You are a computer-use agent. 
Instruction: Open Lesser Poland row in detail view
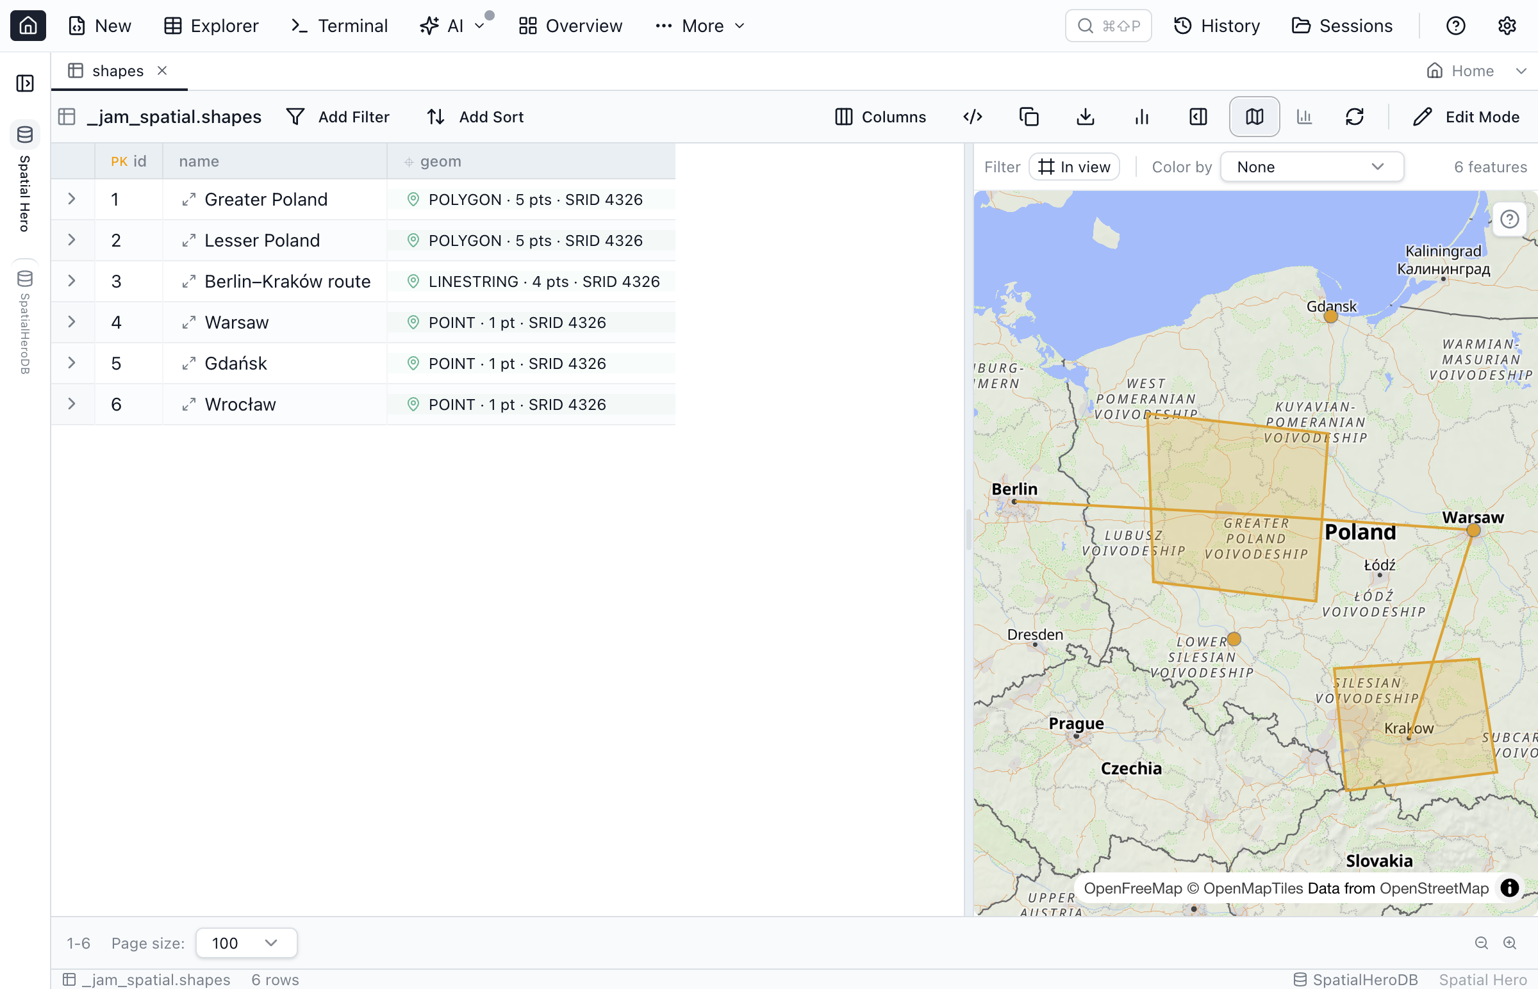pos(188,241)
